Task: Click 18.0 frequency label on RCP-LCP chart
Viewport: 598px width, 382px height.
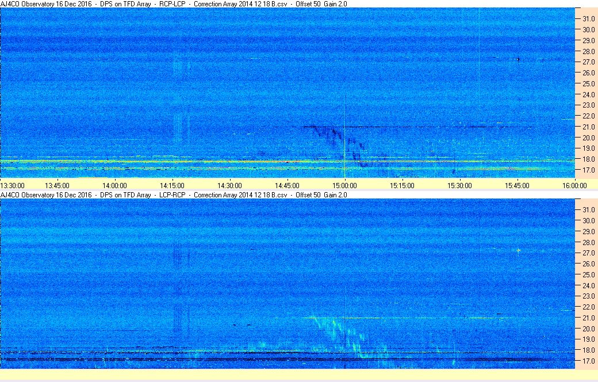Action: tap(588, 159)
